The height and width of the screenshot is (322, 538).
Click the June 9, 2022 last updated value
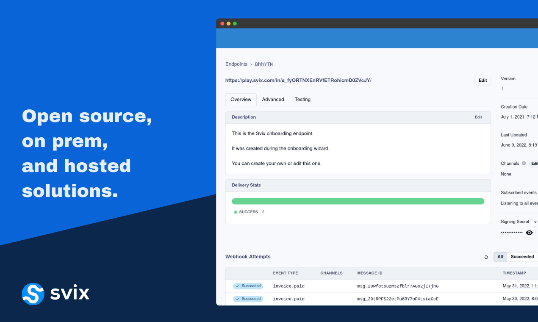coord(519,145)
